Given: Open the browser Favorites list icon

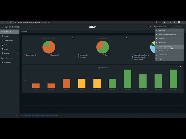Looking at the screenshot, I should (x=170, y=22).
